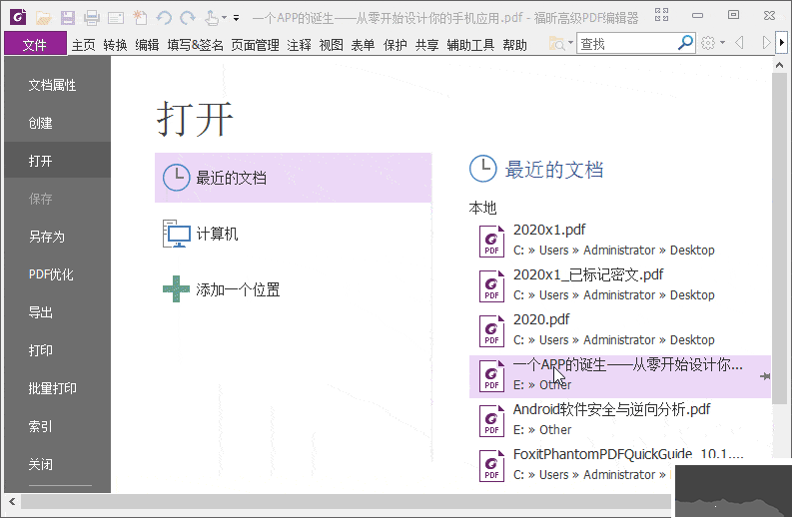Image resolution: width=792 pixels, height=518 pixels.
Task: Click the next result right arrow
Action: coord(766,43)
